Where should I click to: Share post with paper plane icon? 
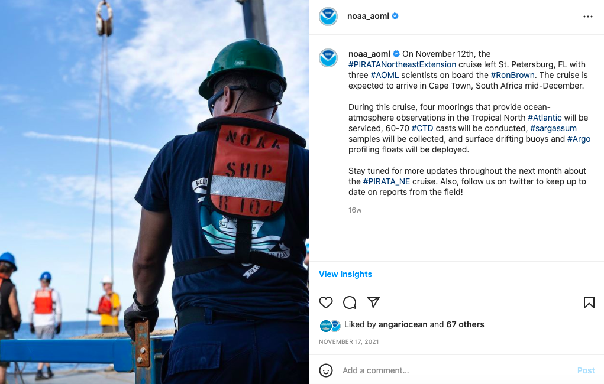[373, 302]
